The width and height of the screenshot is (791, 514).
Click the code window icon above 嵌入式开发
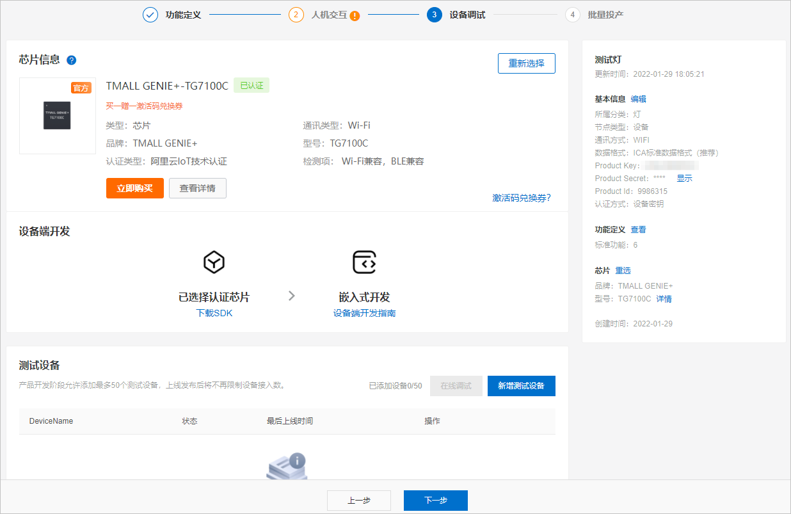tap(364, 262)
